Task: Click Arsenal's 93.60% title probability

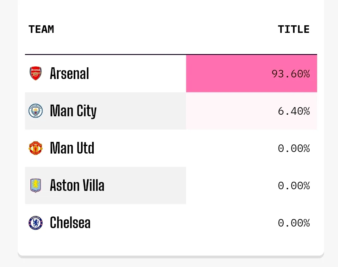Action: click(290, 74)
